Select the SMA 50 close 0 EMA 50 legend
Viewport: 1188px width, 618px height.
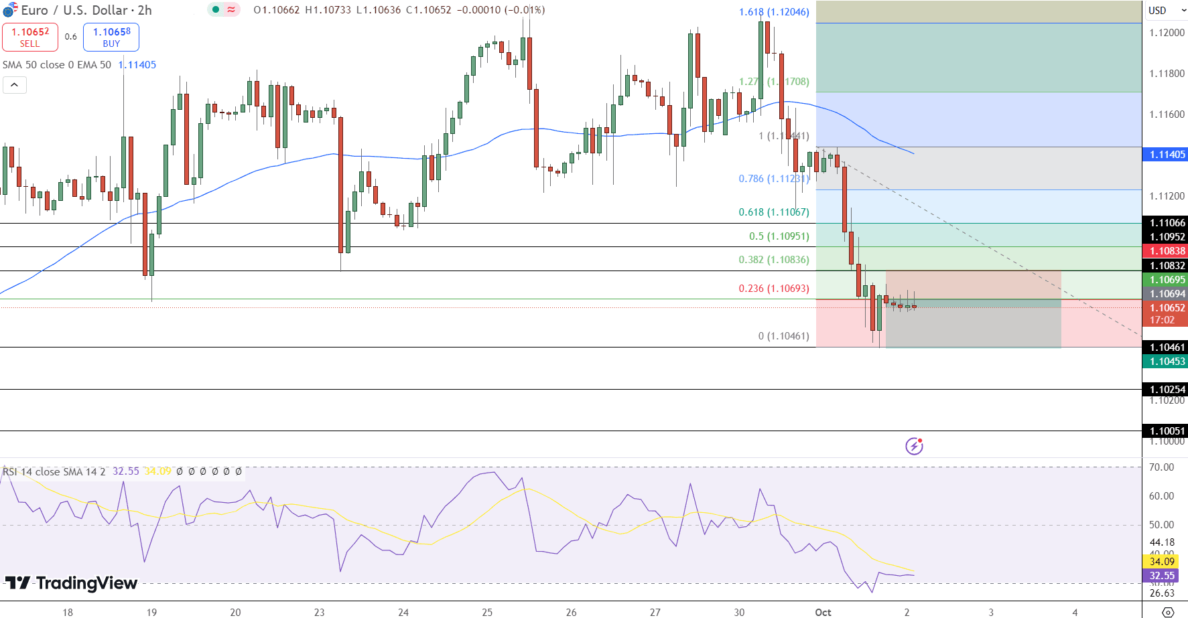tap(57, 65)
